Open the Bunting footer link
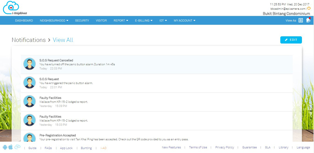Image resolution: width=314 pixels, height=153 pixels. (x=86, y=148)
